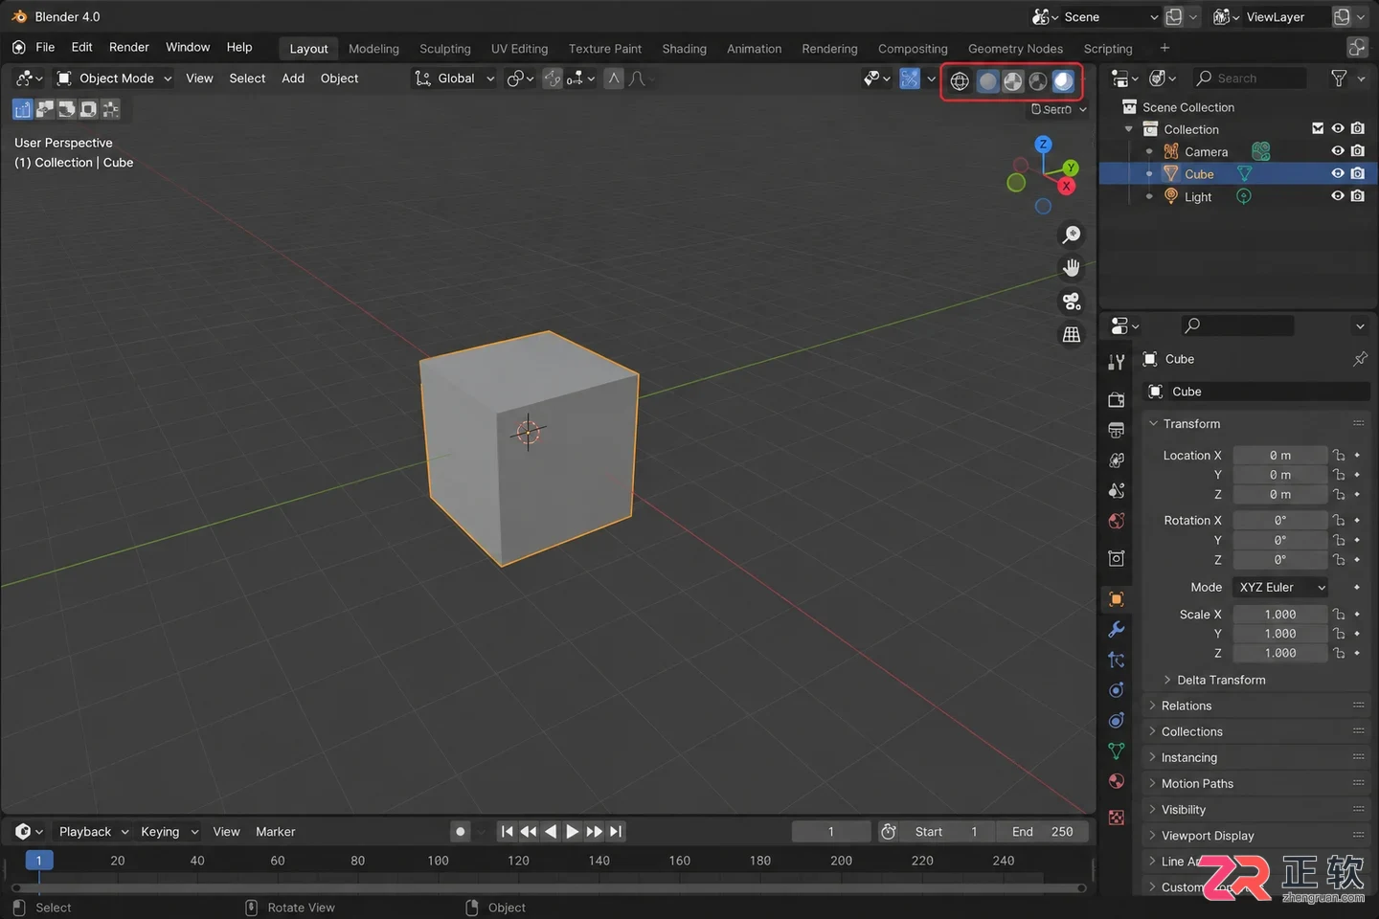Viewport: 1379px width, 919px height.
Task: Open the XYZ Euler rotation mode dropdown
Action: click(1282, 588)
